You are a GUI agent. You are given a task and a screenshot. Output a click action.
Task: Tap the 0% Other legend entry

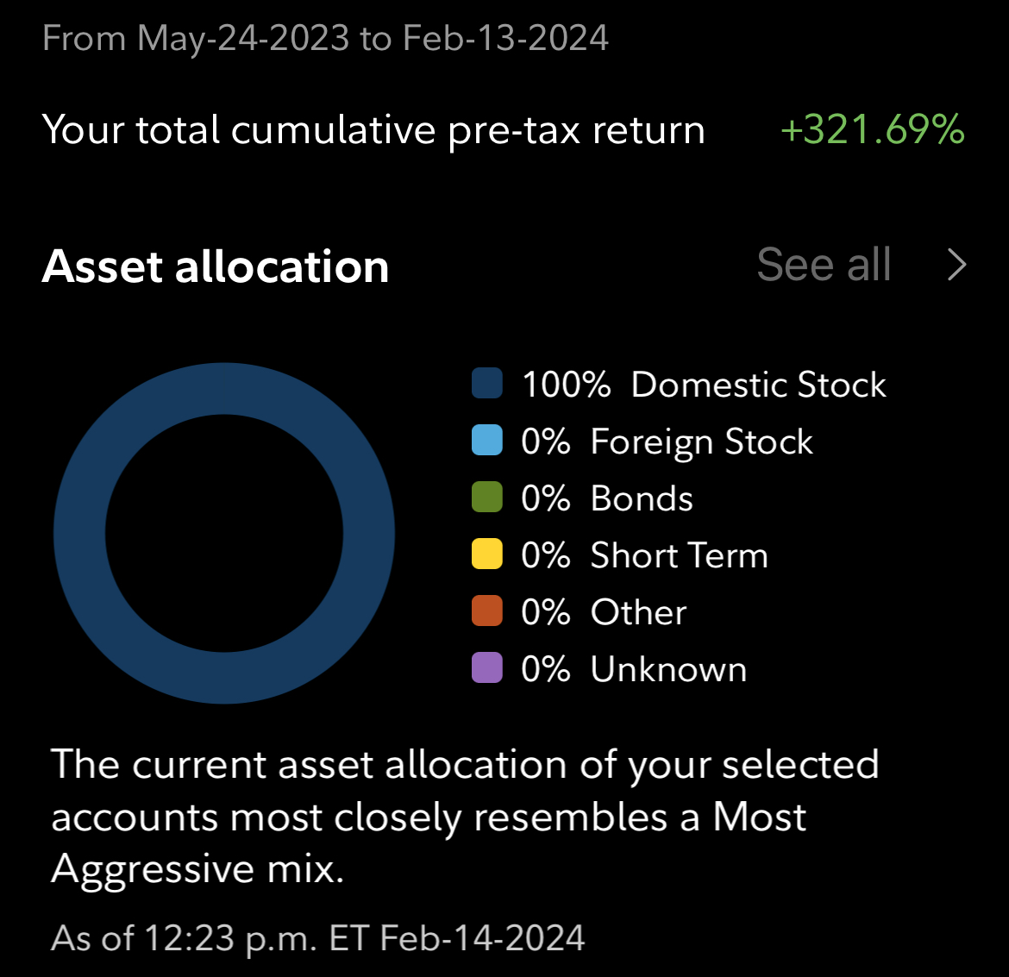point(604,611)
